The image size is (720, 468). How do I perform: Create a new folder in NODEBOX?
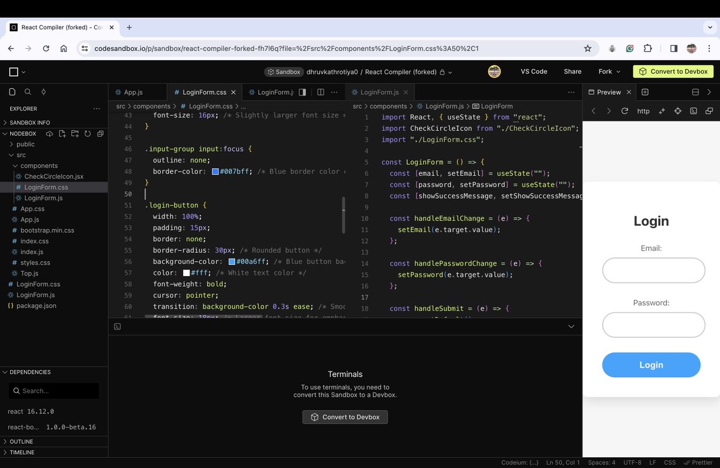(75, 134)
